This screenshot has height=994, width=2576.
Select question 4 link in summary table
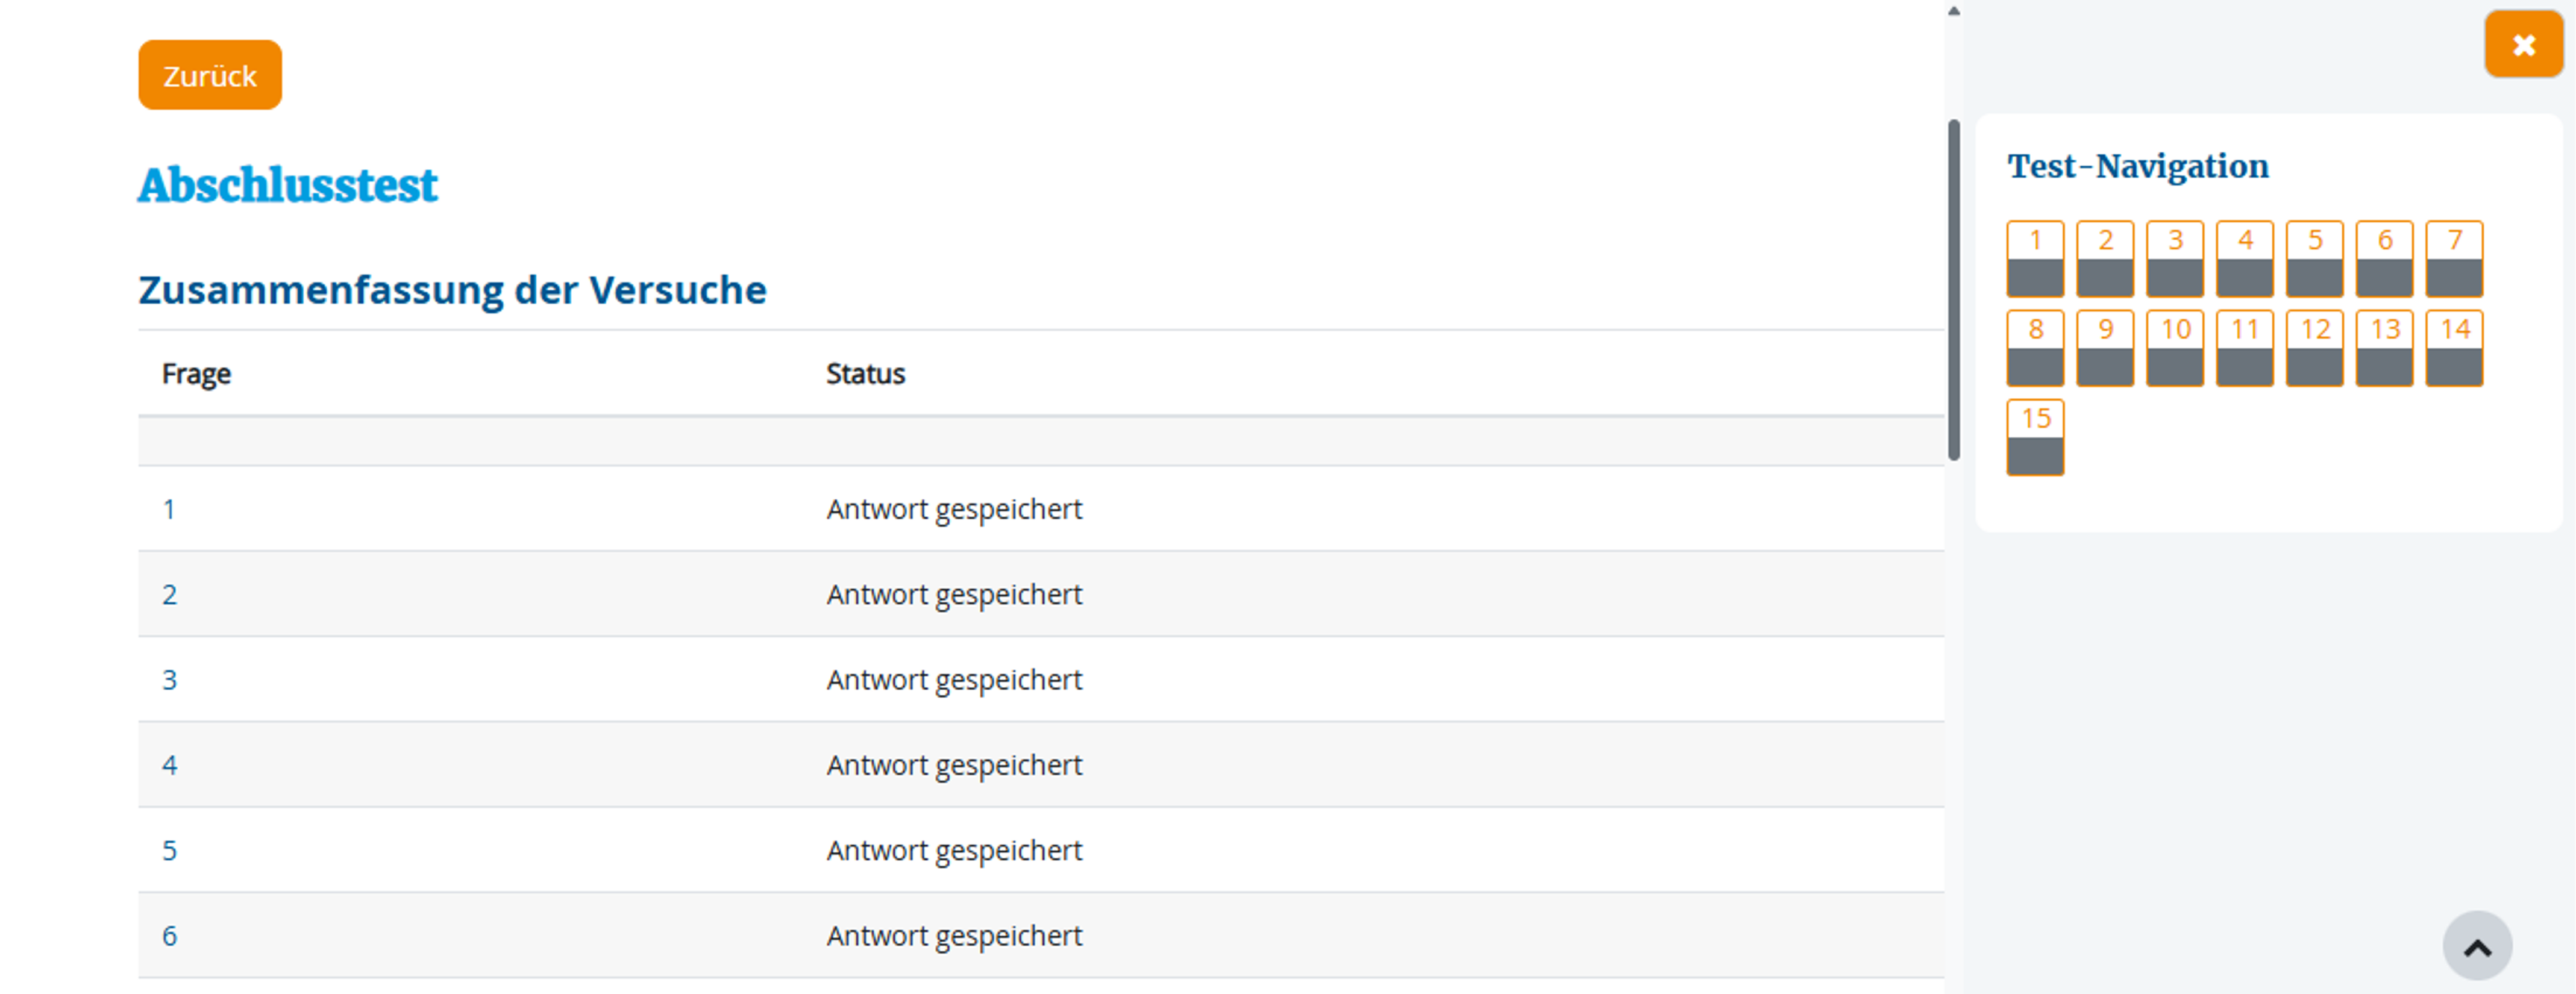click(169, 766)
